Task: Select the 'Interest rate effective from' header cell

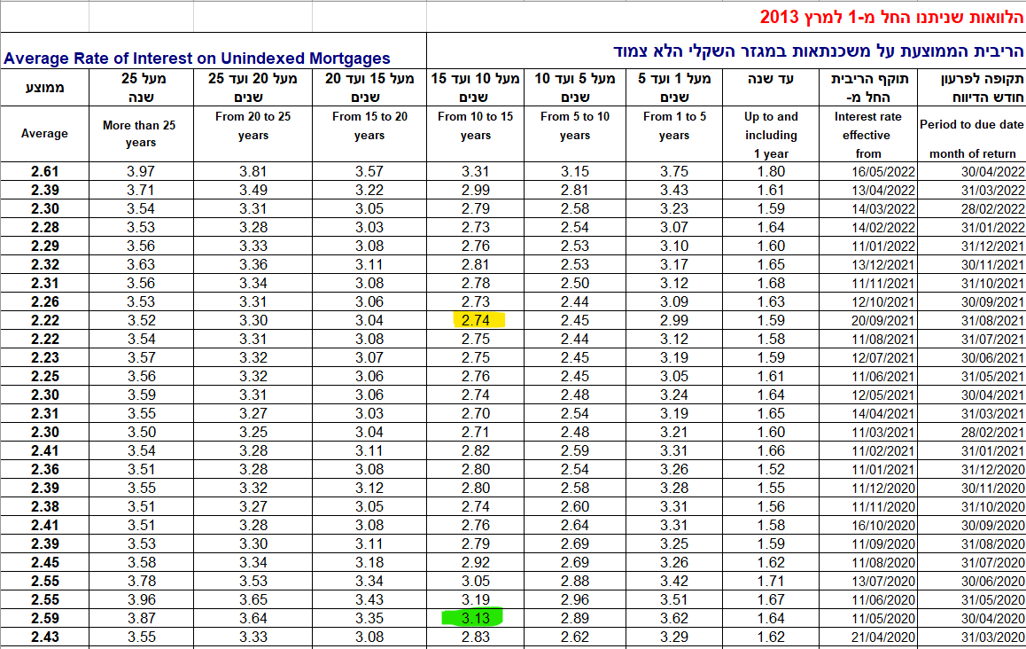Action: (x=867, y=135)
